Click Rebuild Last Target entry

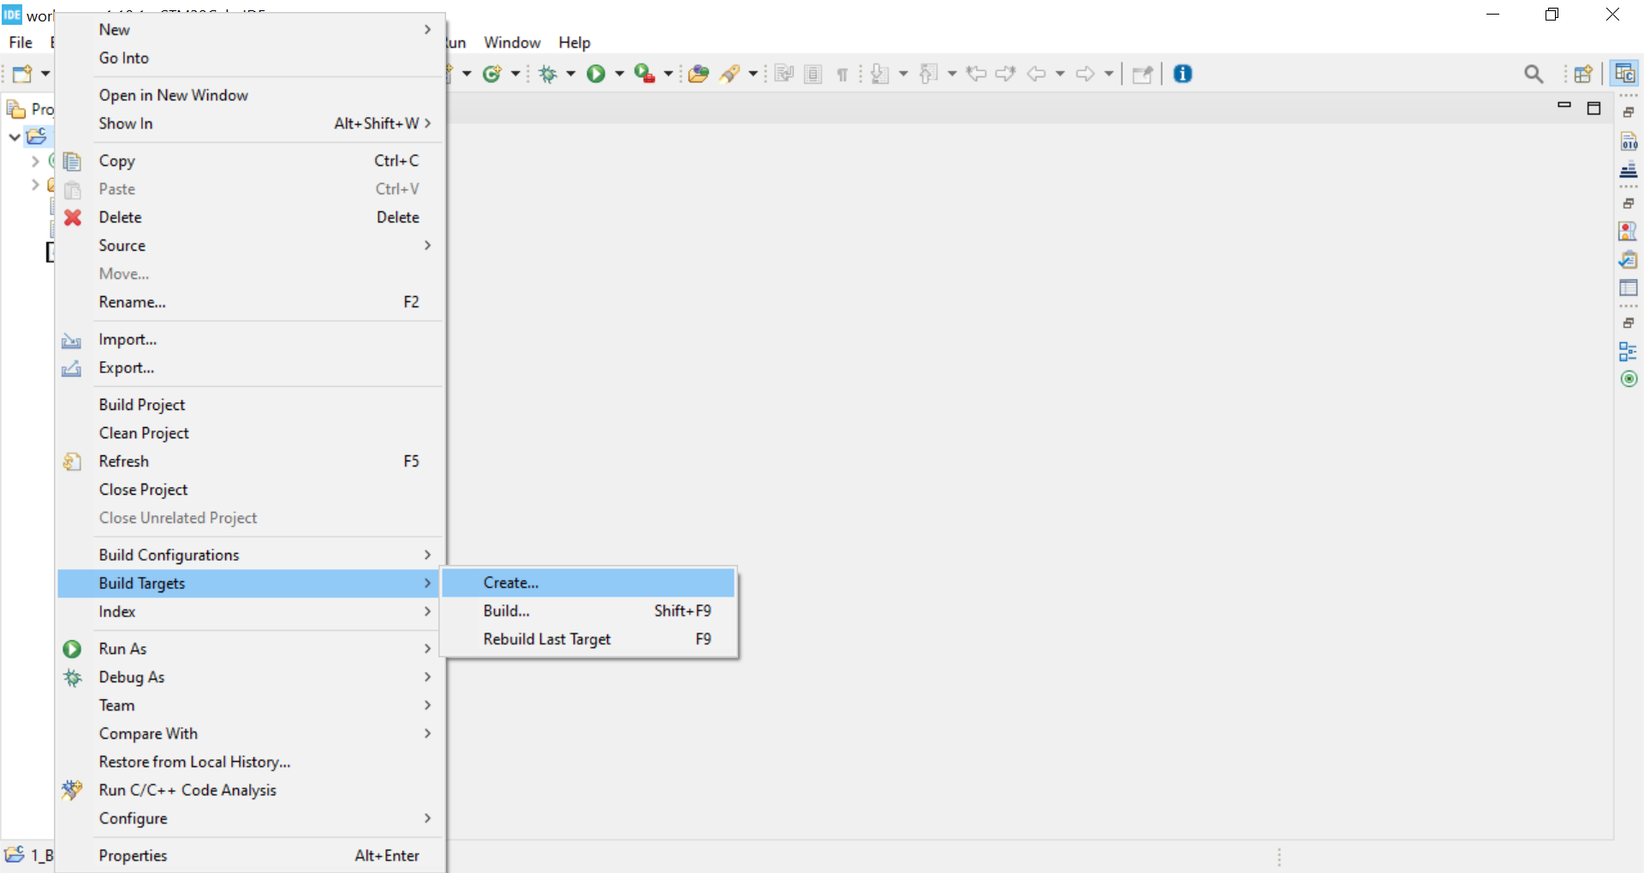547,639
